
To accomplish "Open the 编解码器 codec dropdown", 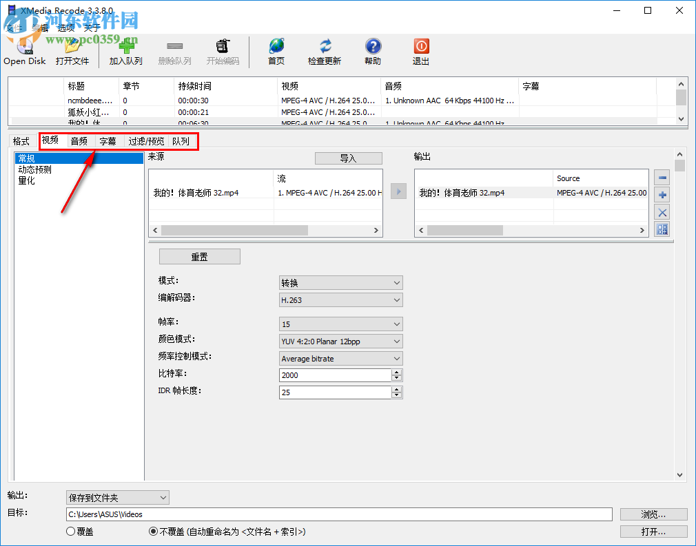I will 340,300.
